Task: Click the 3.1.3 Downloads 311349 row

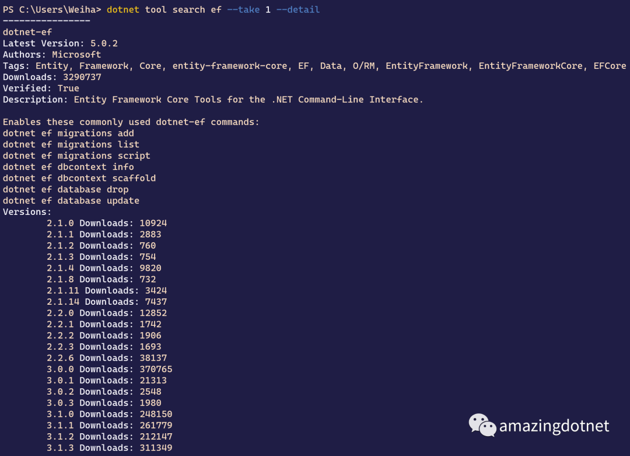Action: 109,448
